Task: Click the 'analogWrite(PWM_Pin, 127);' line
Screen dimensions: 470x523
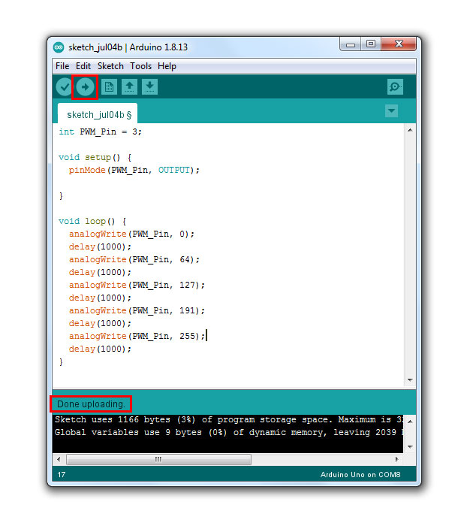Action: 137,286
